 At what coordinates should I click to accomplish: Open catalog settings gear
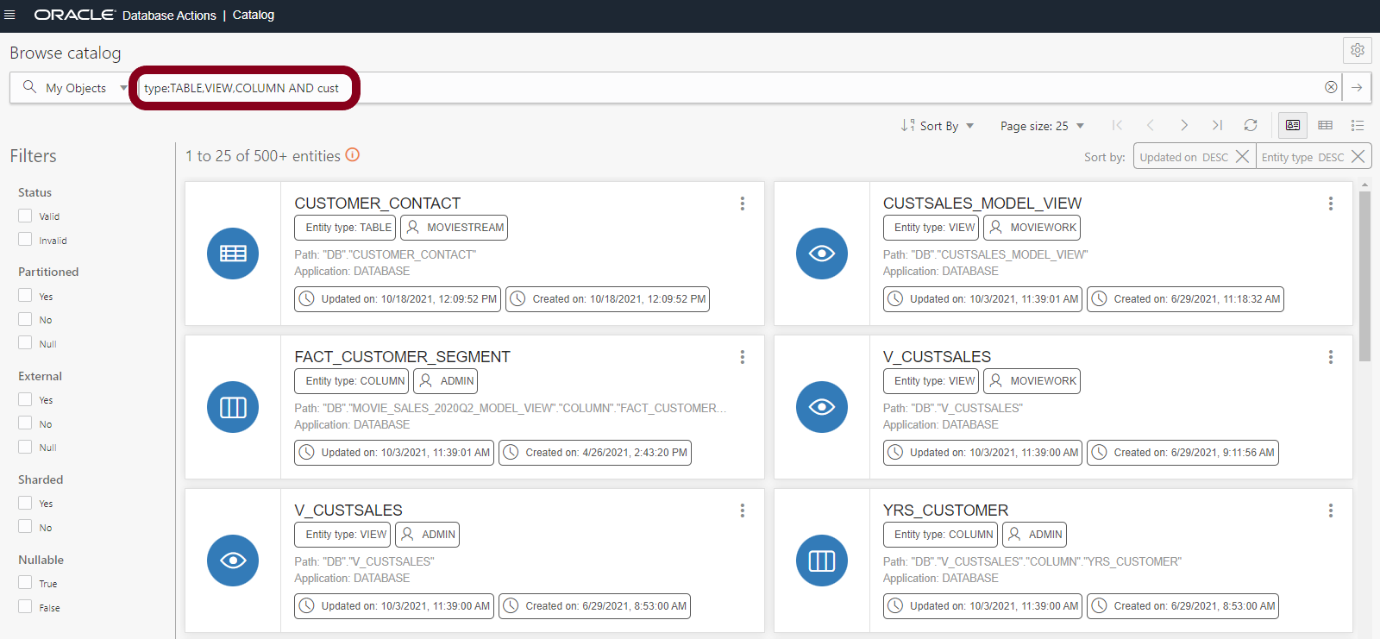[x=1357, y=50]
